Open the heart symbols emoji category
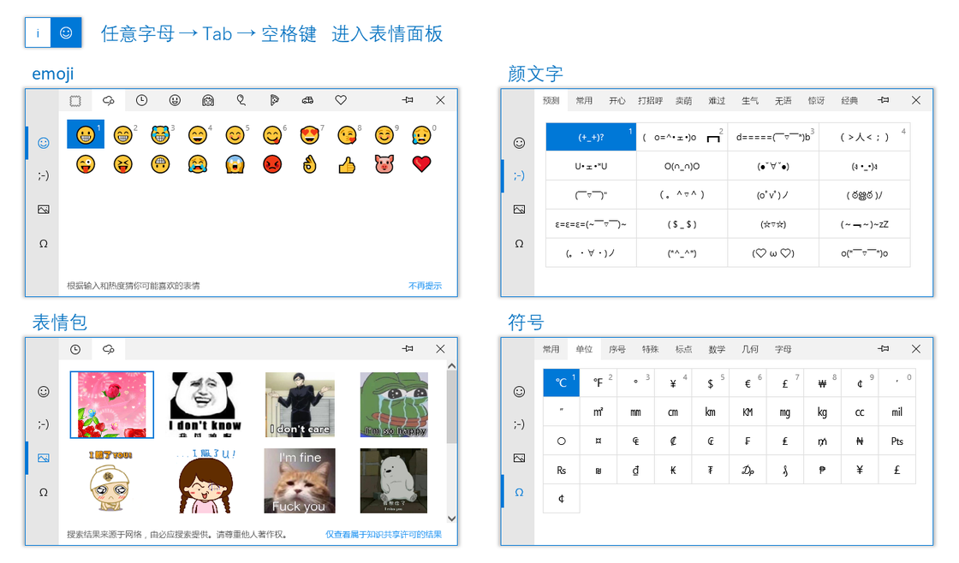The height and width of the screenshot is (563, 959). tap(340, 100)
